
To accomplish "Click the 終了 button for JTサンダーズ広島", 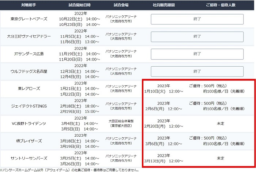I will pyautogui.click(x=197, y=54).
